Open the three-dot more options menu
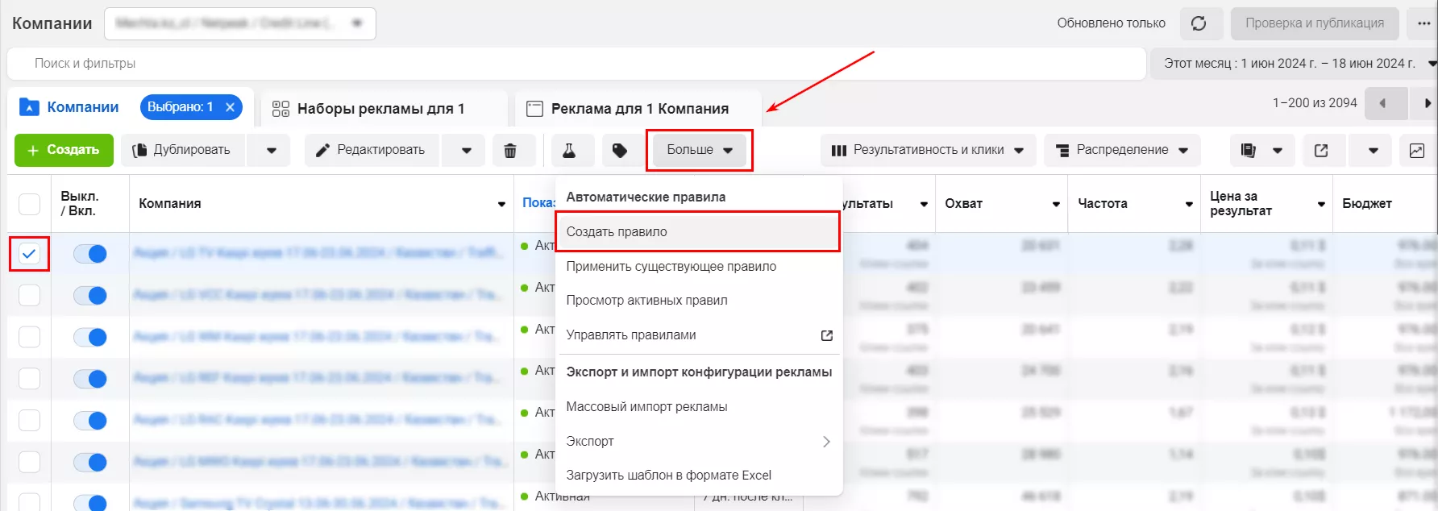Screen dimensions: 1438x511 [x=1423, y=23]
